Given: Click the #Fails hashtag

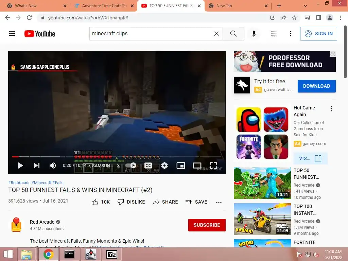Looking at the screenshot, I should click(58, 182).
